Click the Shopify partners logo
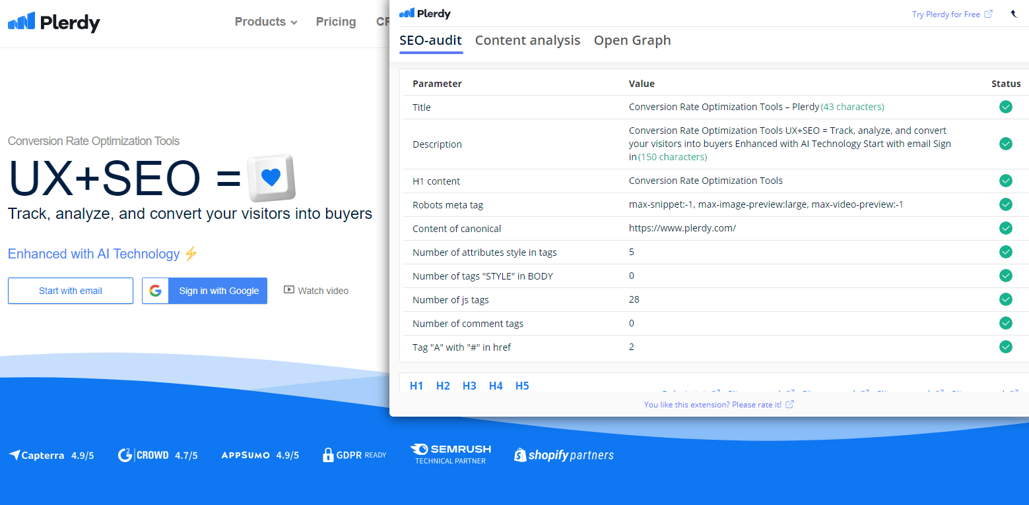 pyautogui.click(x=564, y=455)
